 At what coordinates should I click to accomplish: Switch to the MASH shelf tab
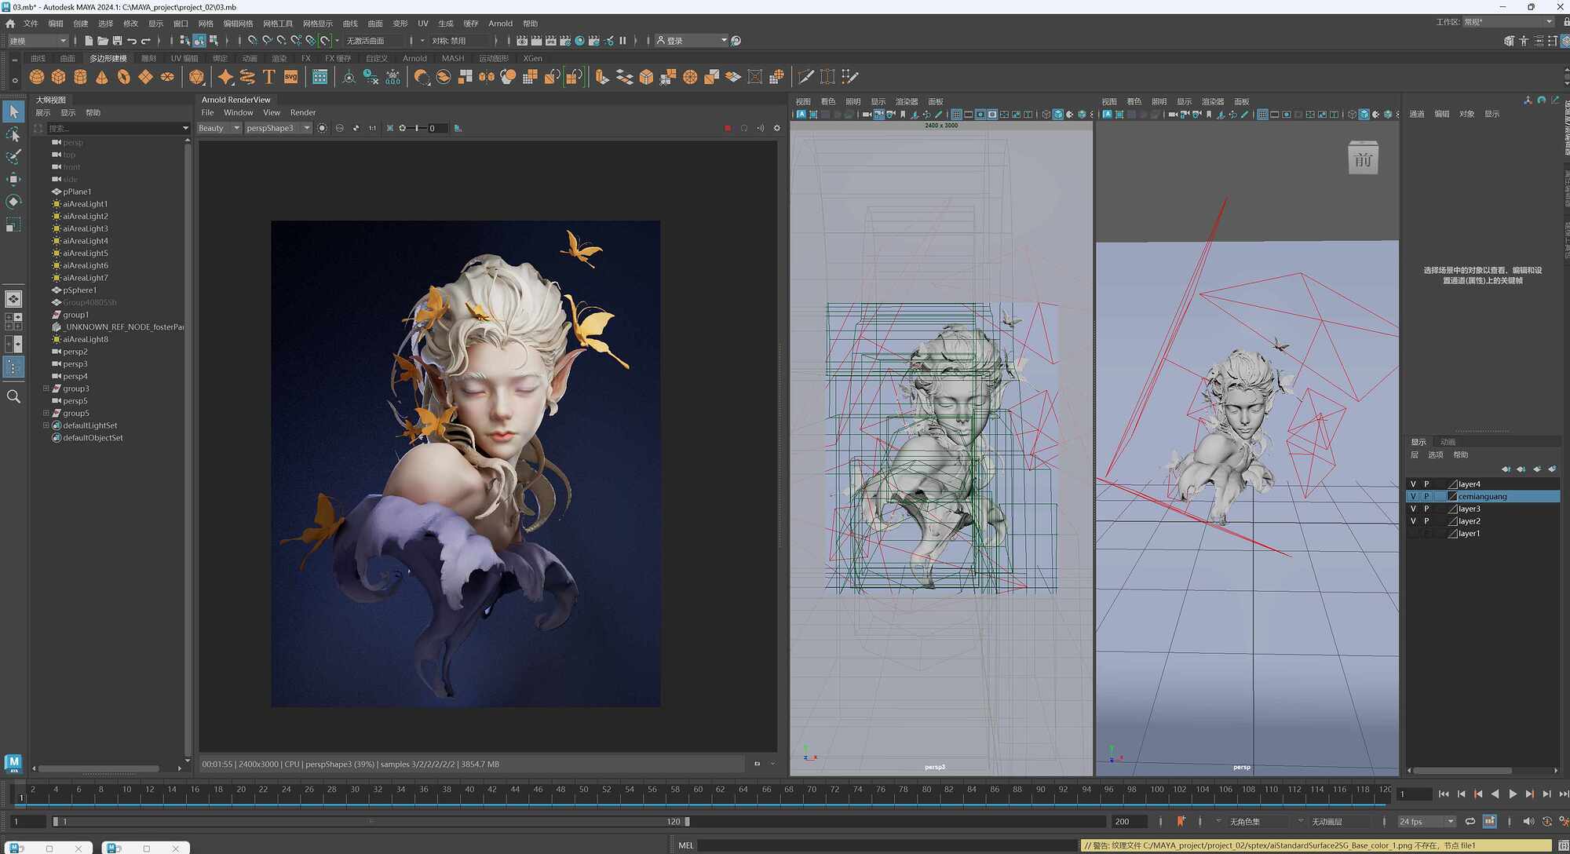[452, 58]
